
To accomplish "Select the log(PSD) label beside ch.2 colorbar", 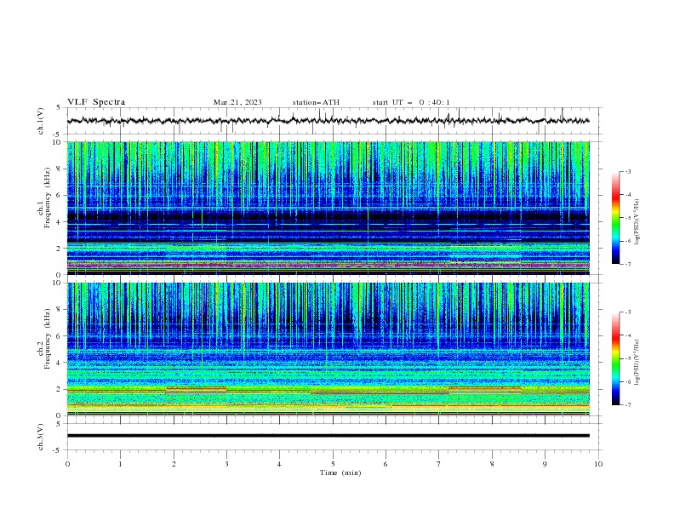I will [637, 363].
